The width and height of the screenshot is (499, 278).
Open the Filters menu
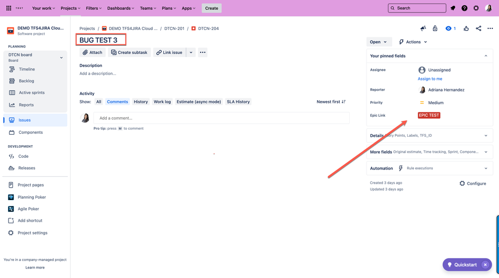pyautogui.click(x=93, y=8)
